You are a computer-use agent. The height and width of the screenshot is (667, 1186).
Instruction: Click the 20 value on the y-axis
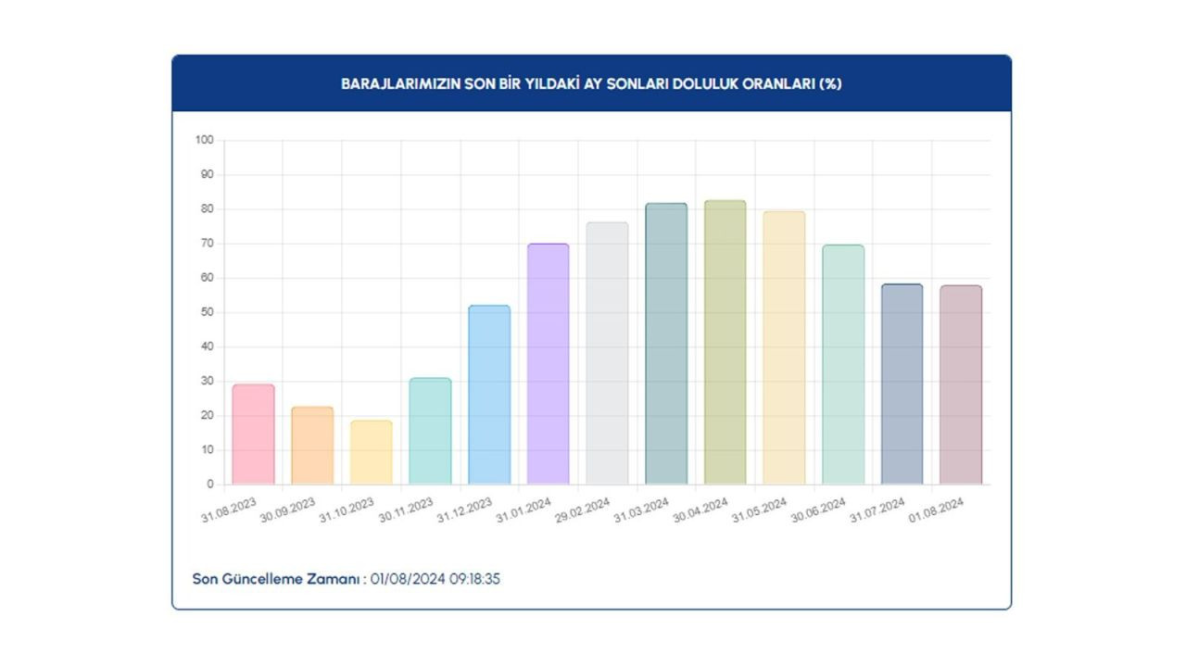pos(208,416)
